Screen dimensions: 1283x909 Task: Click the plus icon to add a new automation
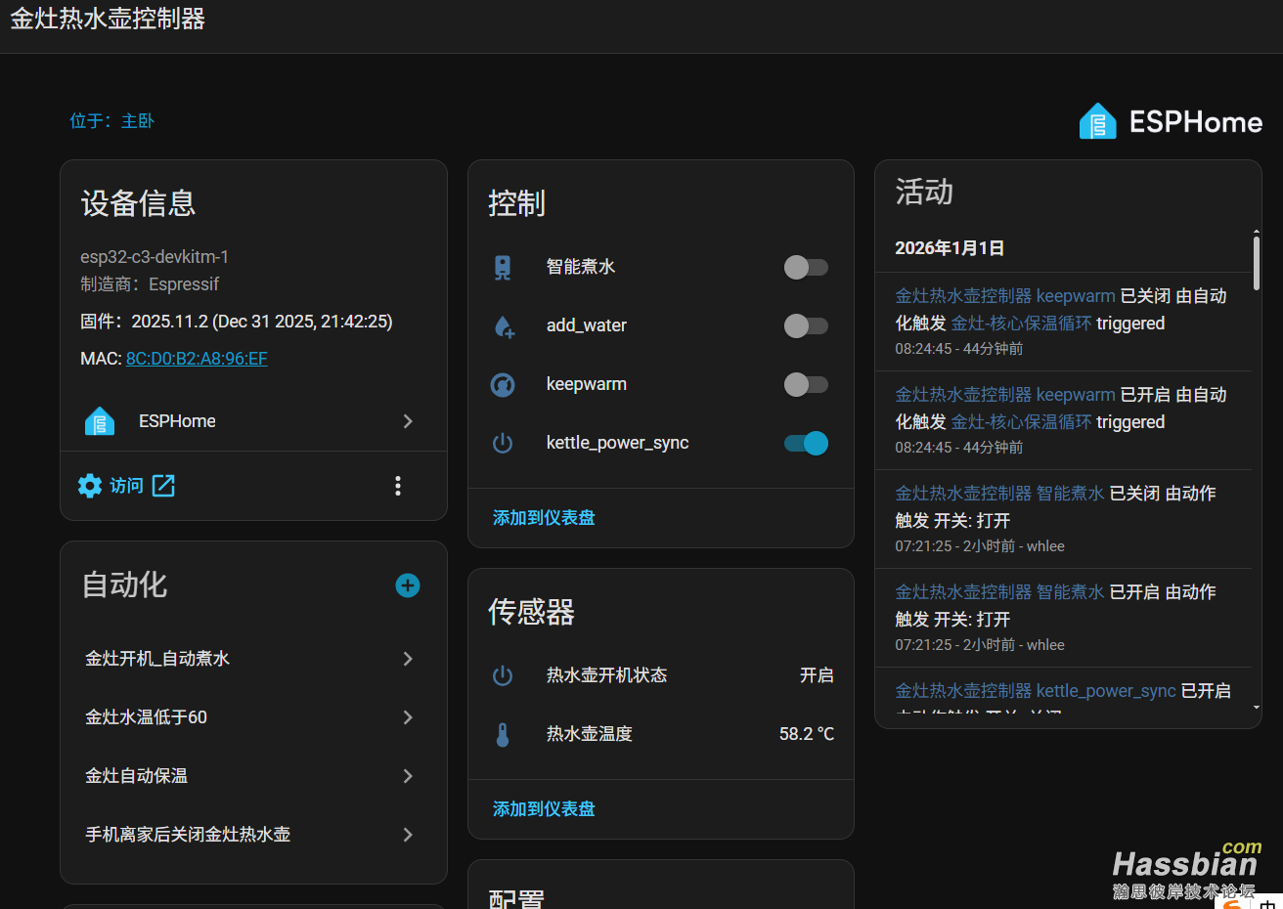407,585
